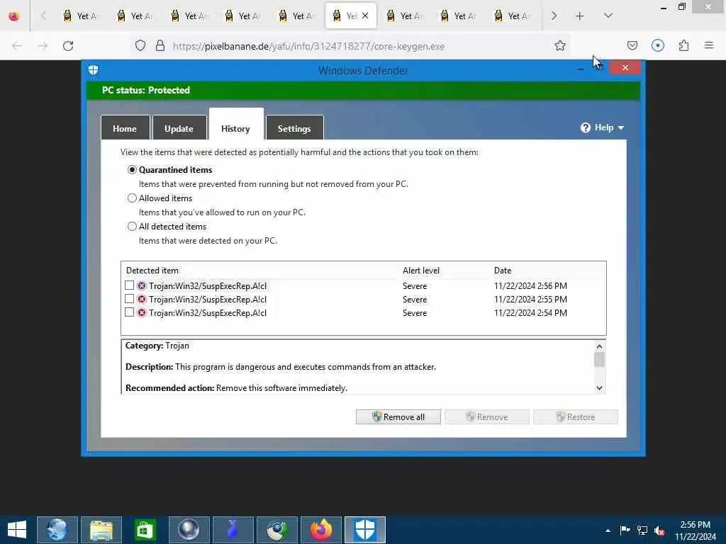The width and height of the screenshot is (726, 544).
Task: Switch to Firefox in the taskbar
Action: 321,530
